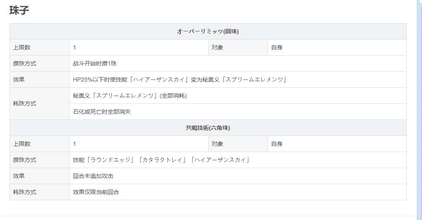Click the 效果仅限当前回合 cell
Viewport: 422px width, 220px height.
96,192
